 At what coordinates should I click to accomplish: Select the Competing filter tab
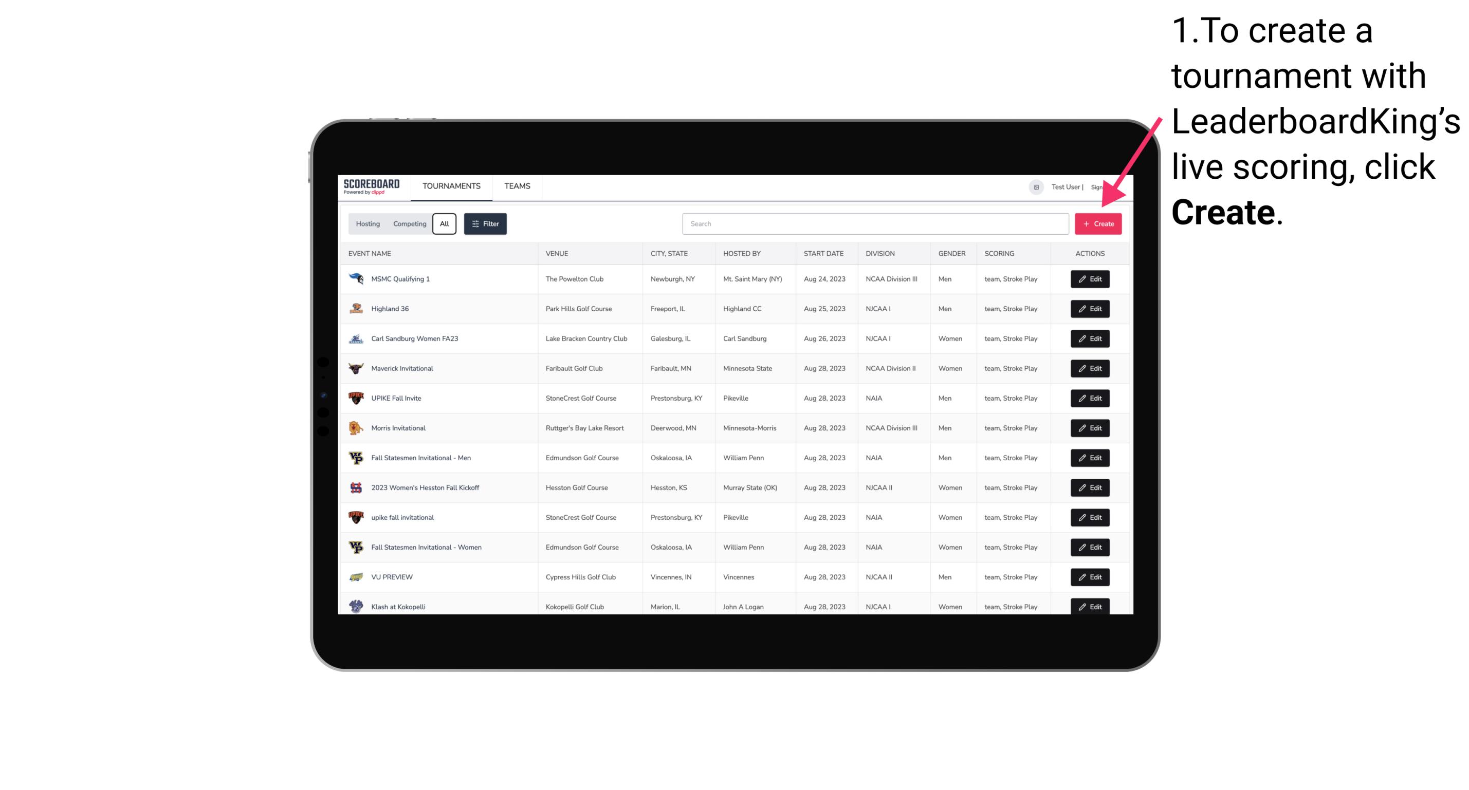coord(408,224)
